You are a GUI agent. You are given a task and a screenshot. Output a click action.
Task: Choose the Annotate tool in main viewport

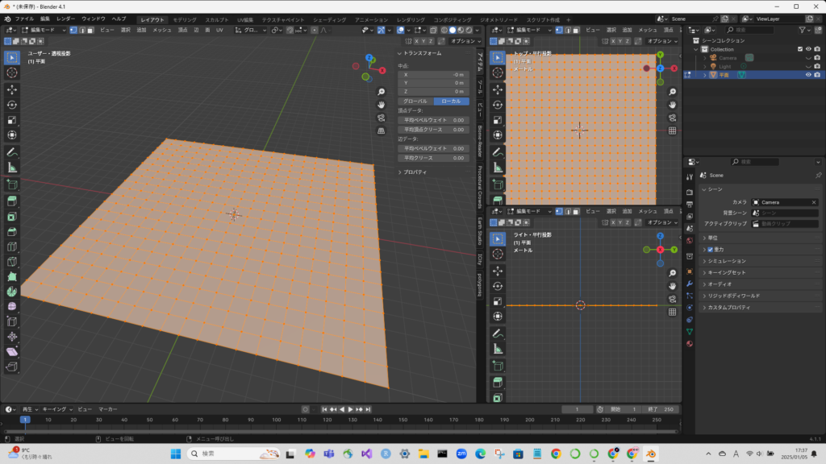(12, 152)
